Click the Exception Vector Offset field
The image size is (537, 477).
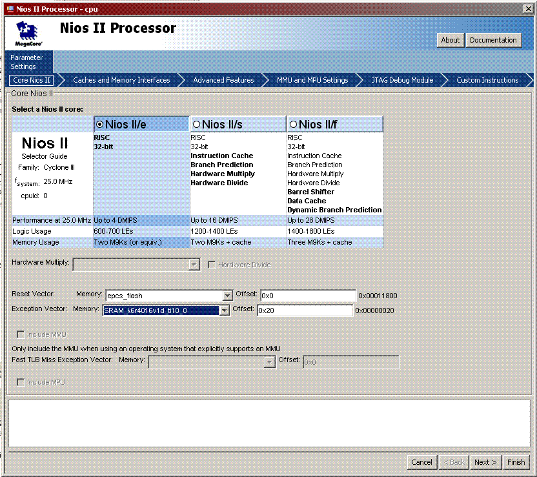tap(305, 310)
